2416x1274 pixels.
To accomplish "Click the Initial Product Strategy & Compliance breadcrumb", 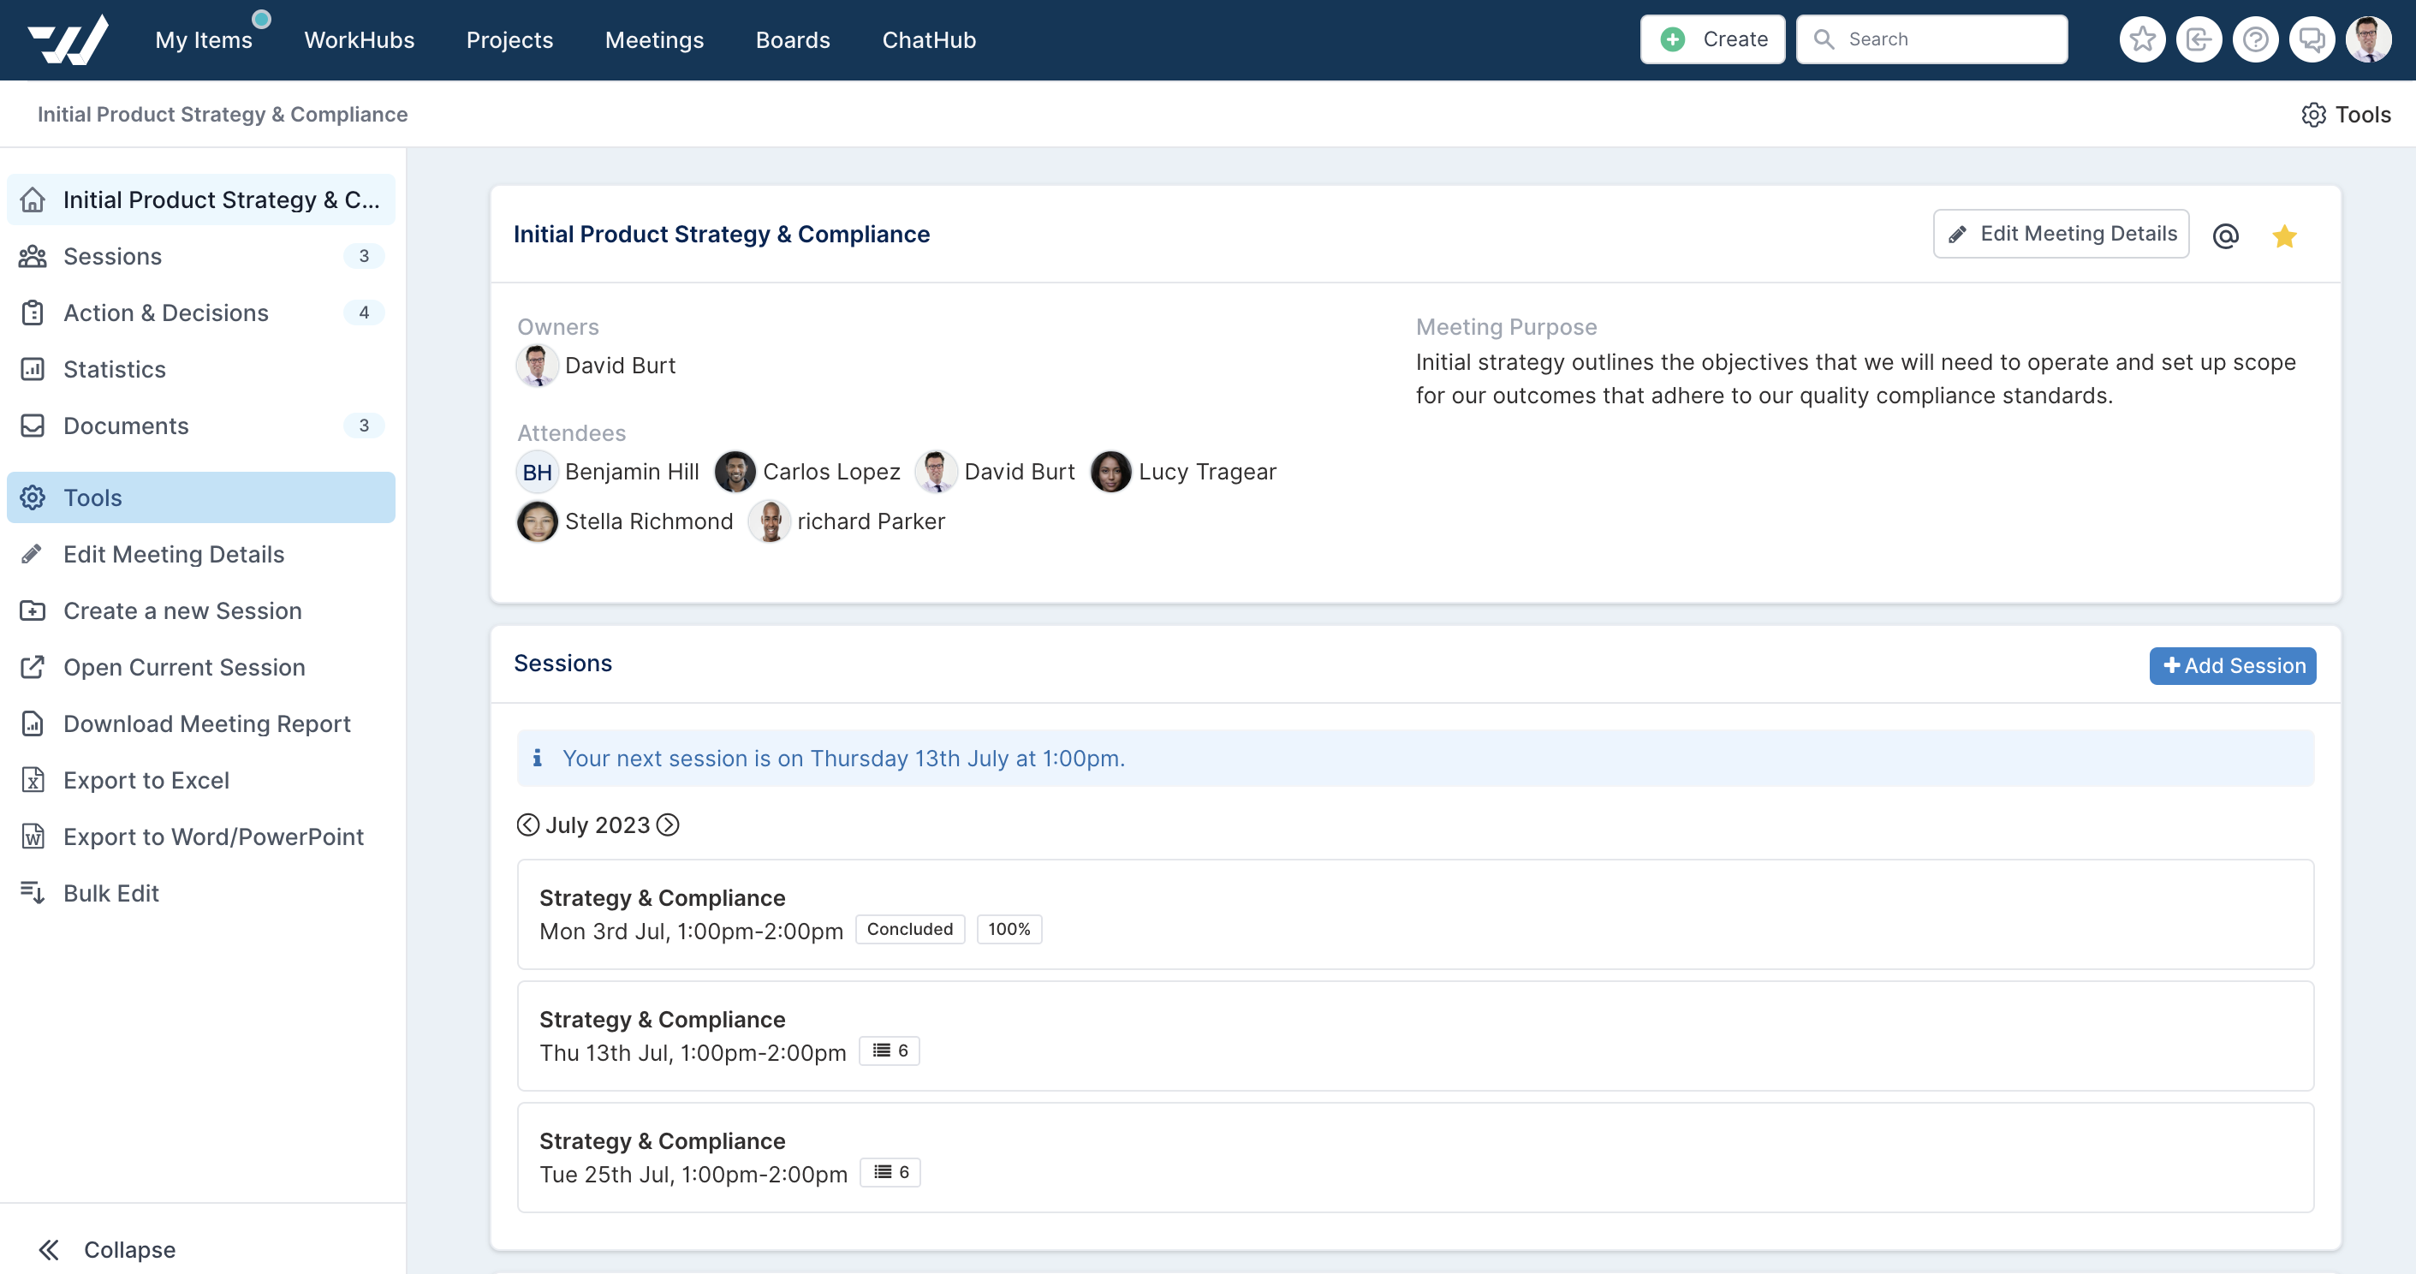I will click(223, 115).
